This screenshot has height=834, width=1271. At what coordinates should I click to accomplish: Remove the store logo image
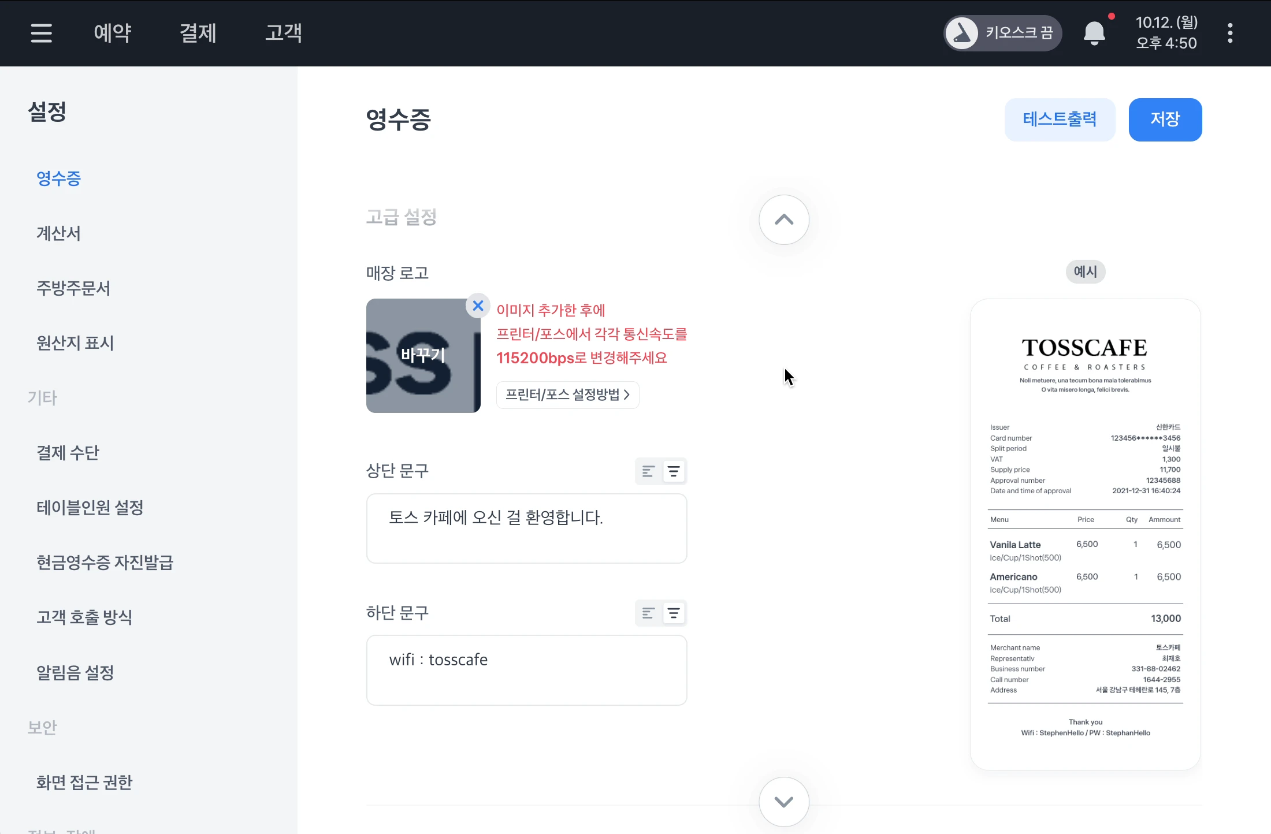click(x=478, y=306)
